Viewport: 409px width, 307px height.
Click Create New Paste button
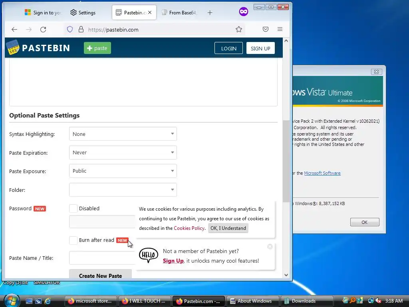[100, 274]
